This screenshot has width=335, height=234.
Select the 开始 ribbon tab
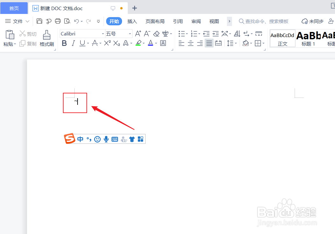coord(114,21)
